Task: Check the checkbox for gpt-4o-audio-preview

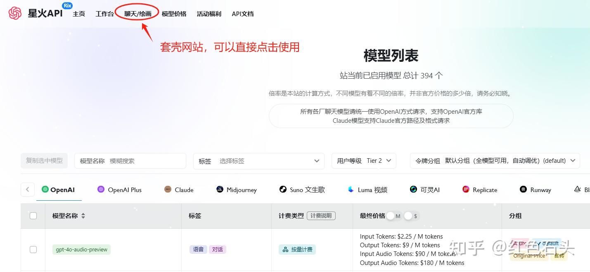Action: pyautogui.click(x=33, y=249)
